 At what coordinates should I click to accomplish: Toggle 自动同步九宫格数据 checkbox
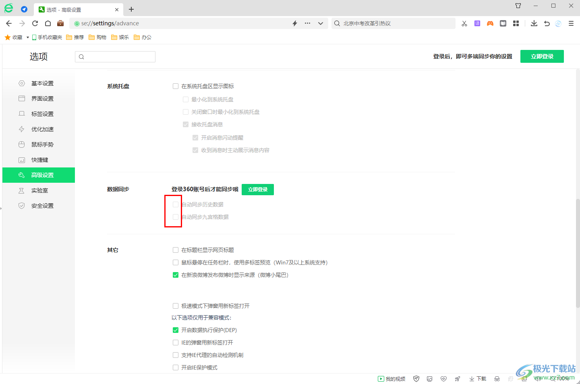[x=176, y=217]
